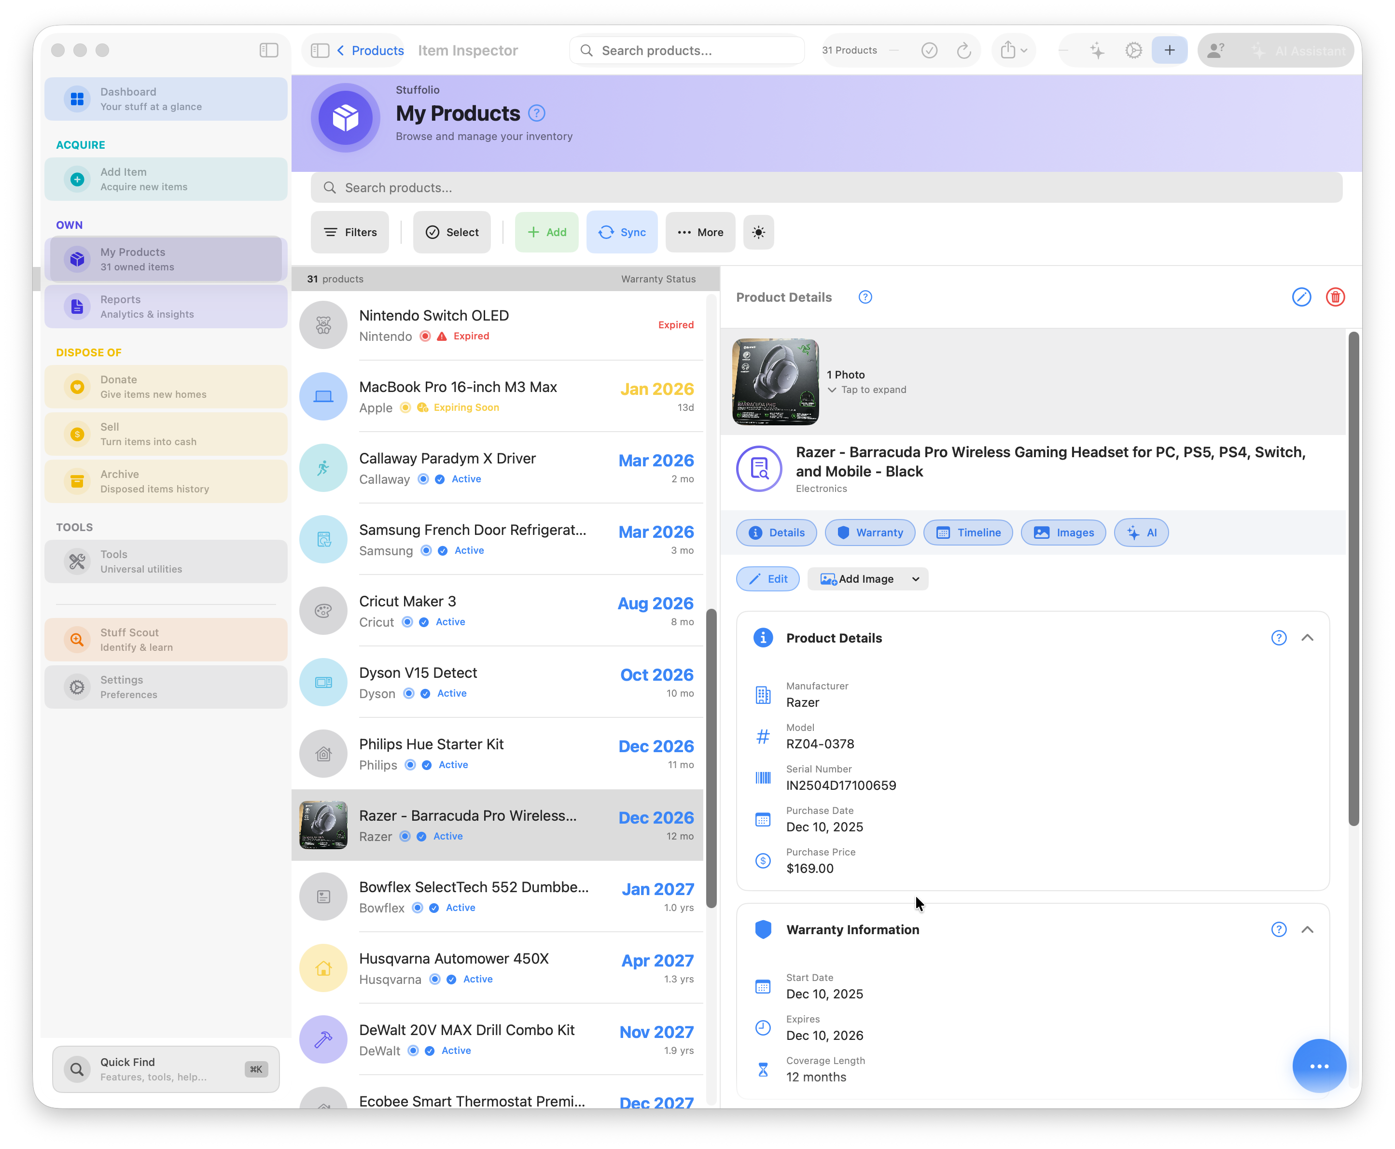
Task: Expand the Add Image dropdown
Action: (x=917, y=578)
